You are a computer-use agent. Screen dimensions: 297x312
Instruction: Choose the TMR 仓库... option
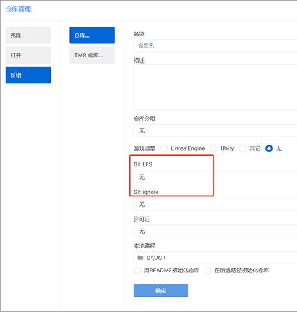[x=92, y=55]
